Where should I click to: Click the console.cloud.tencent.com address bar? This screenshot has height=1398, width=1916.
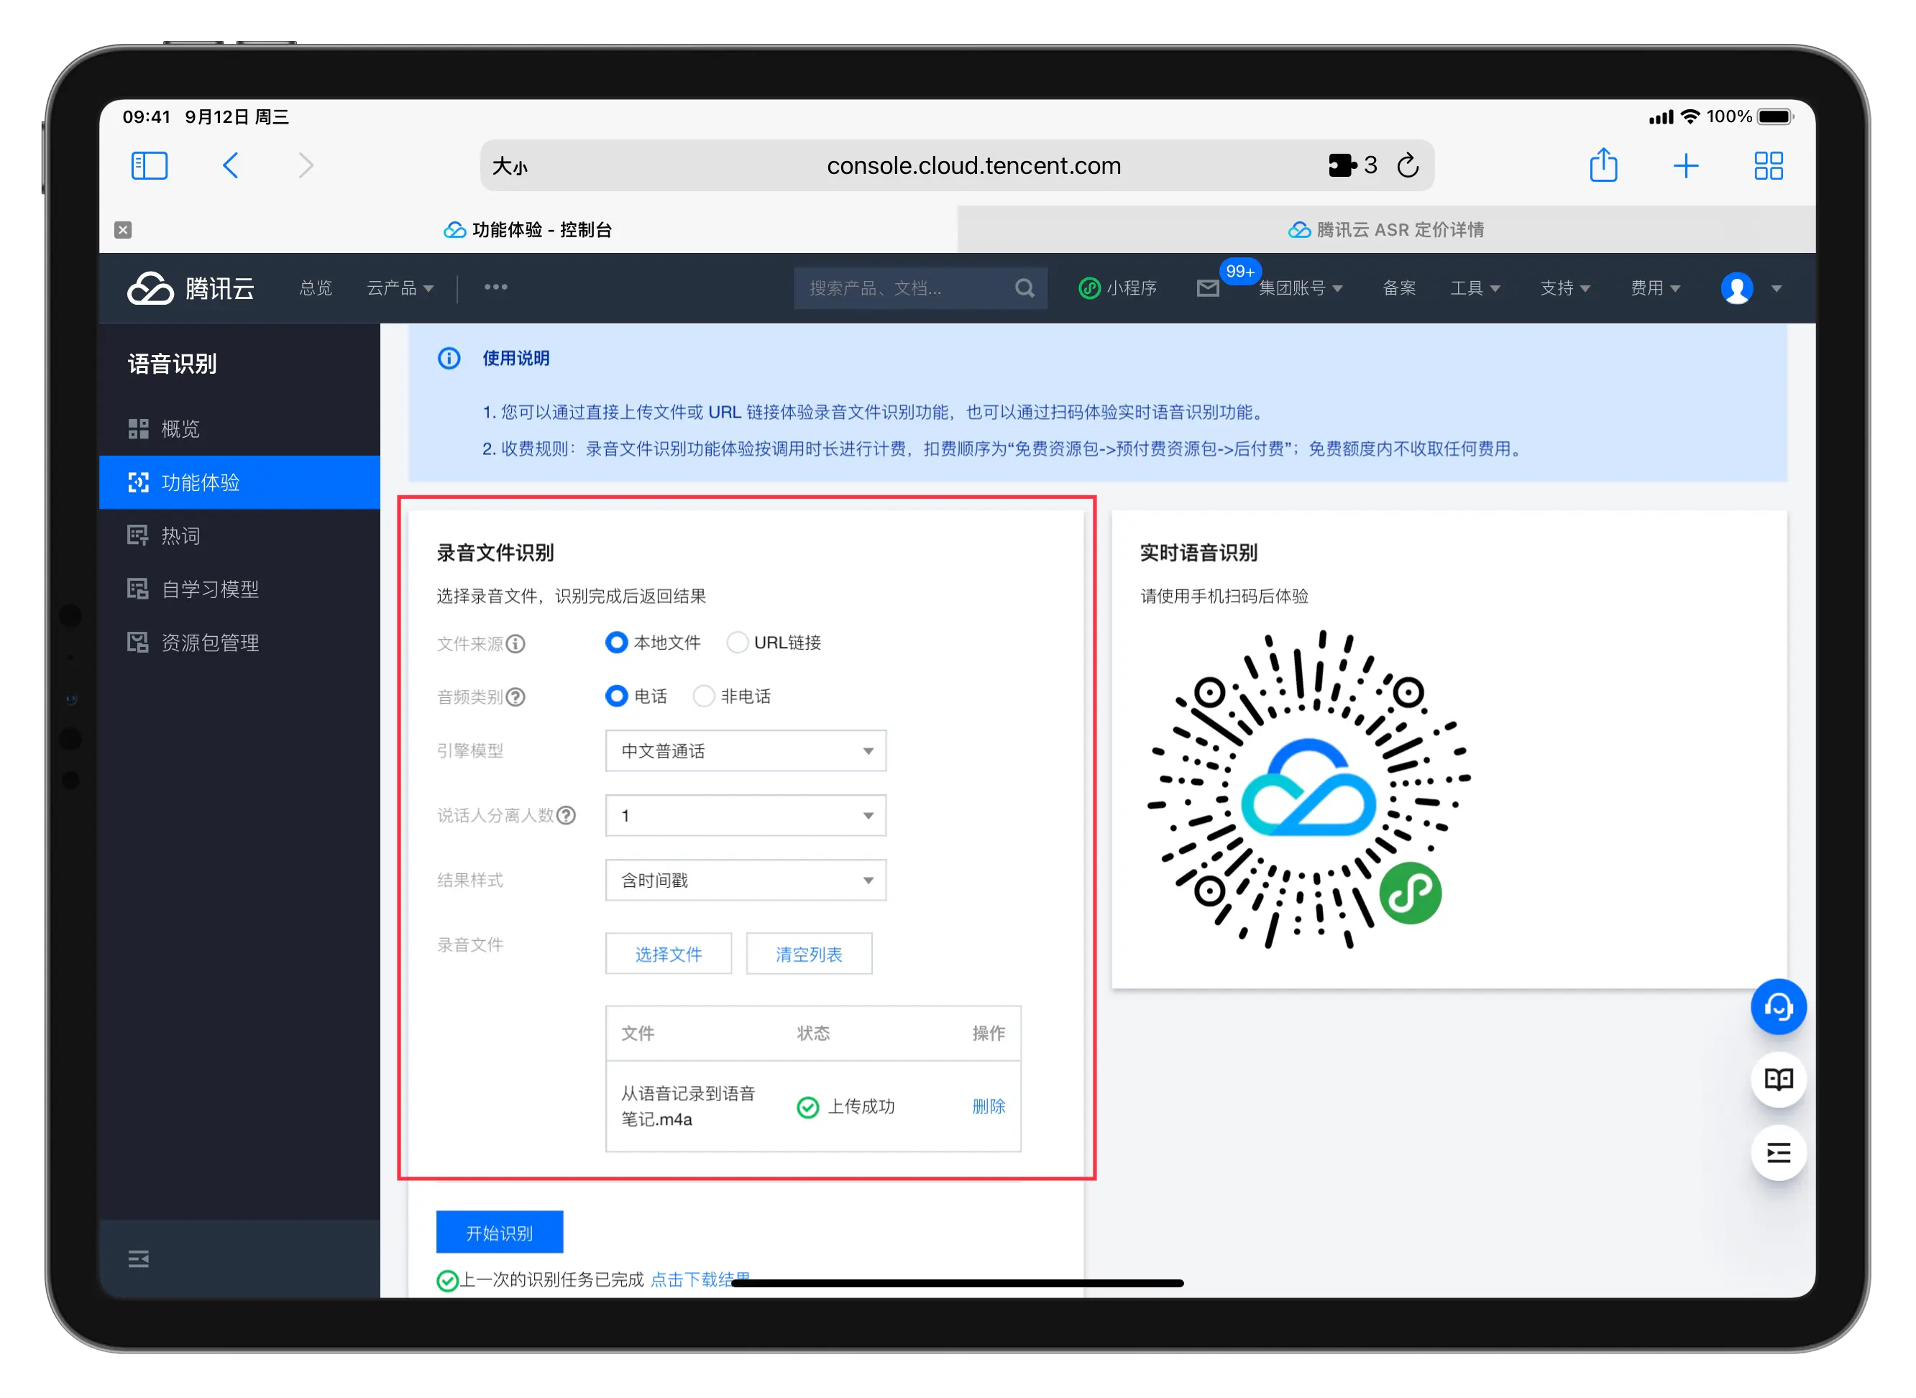click(x=956, y=166)
